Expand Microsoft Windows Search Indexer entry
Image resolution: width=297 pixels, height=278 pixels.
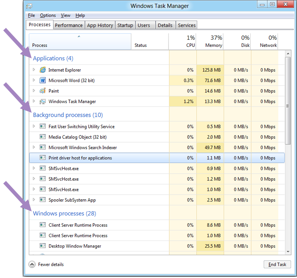(34, 148)
